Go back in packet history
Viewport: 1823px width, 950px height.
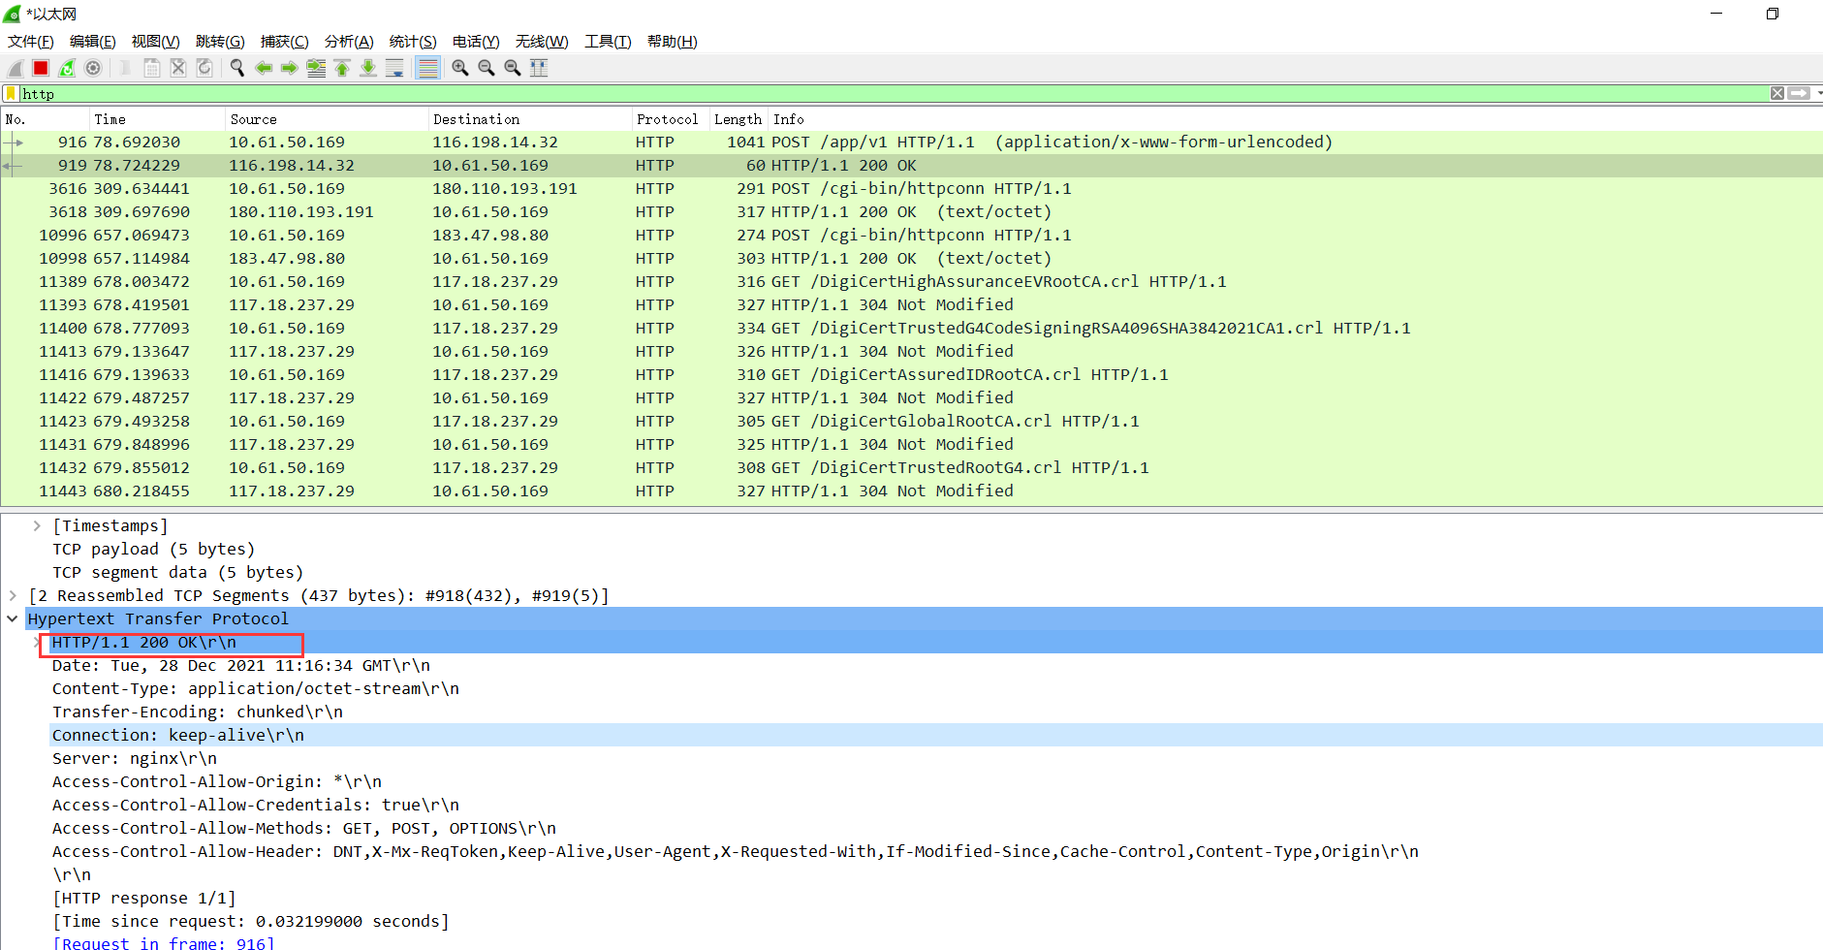263,68
